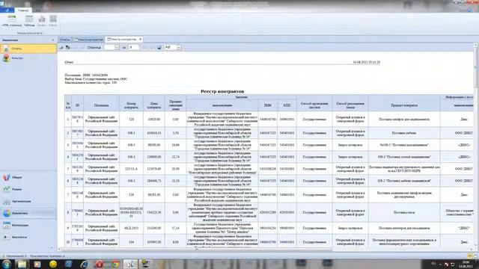Open the Opera browser taskbar icon
Screen dimensions: 479x269
pyautogui.click(x=100, y=264)
